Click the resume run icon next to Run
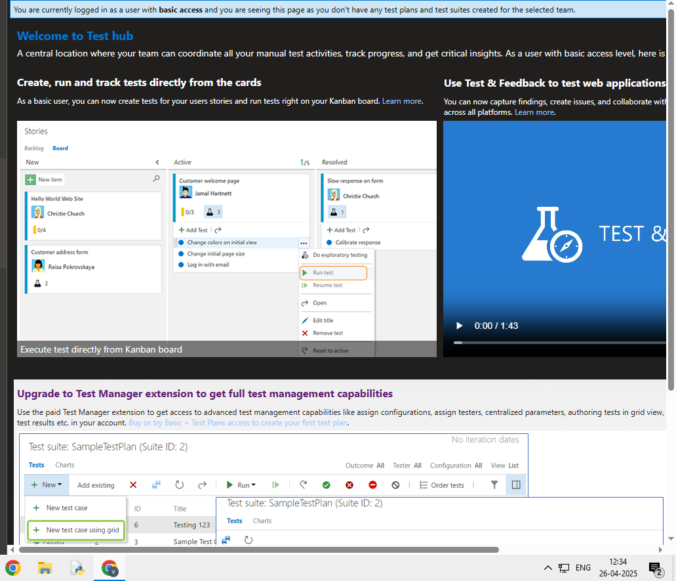The height and width of the screenshot is (581, 676). click(x=275, y=484)
